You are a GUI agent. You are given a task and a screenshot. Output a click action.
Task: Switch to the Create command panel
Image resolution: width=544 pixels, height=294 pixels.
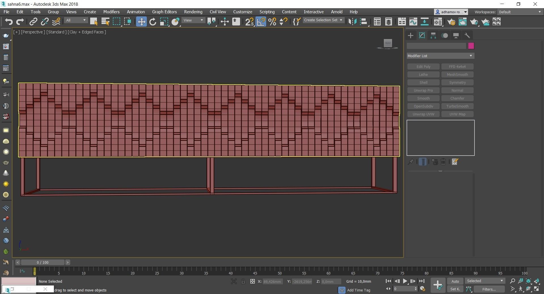[x=410, y=35]
